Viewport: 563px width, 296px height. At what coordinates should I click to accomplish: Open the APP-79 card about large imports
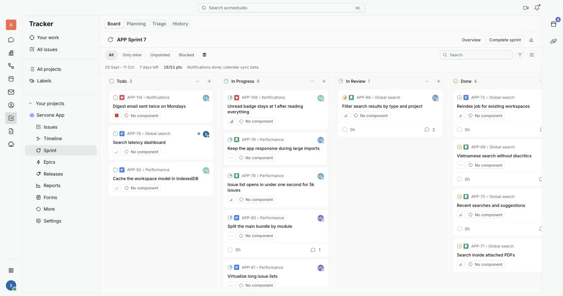pos(276,148)
